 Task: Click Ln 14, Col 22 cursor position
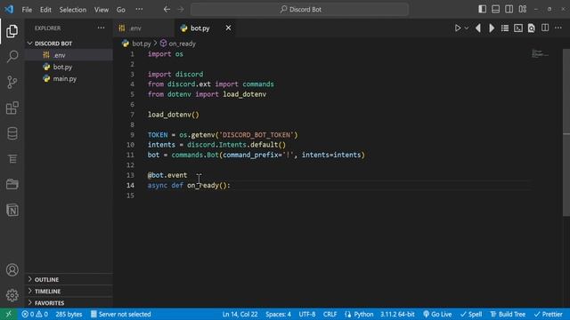pyautogui.click(x=240, y=314)
